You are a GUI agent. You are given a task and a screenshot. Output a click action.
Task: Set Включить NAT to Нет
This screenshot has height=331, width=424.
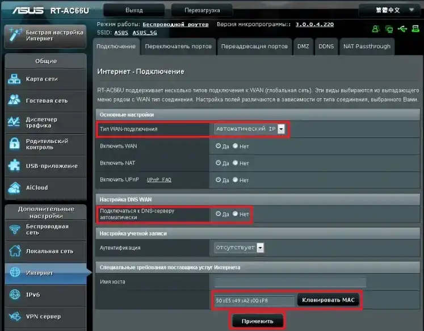235,163
